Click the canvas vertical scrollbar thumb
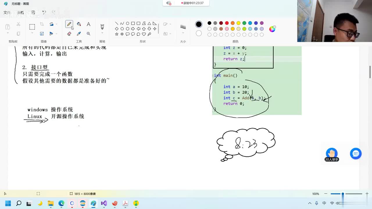Viewport: 372px width, 209px height. coord(370,72)
